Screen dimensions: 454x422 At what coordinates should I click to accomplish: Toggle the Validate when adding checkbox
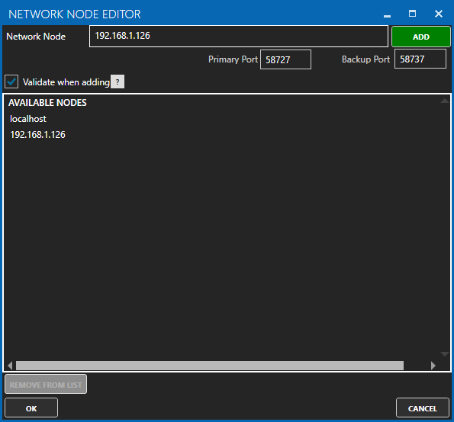click(x=11, y=82)
